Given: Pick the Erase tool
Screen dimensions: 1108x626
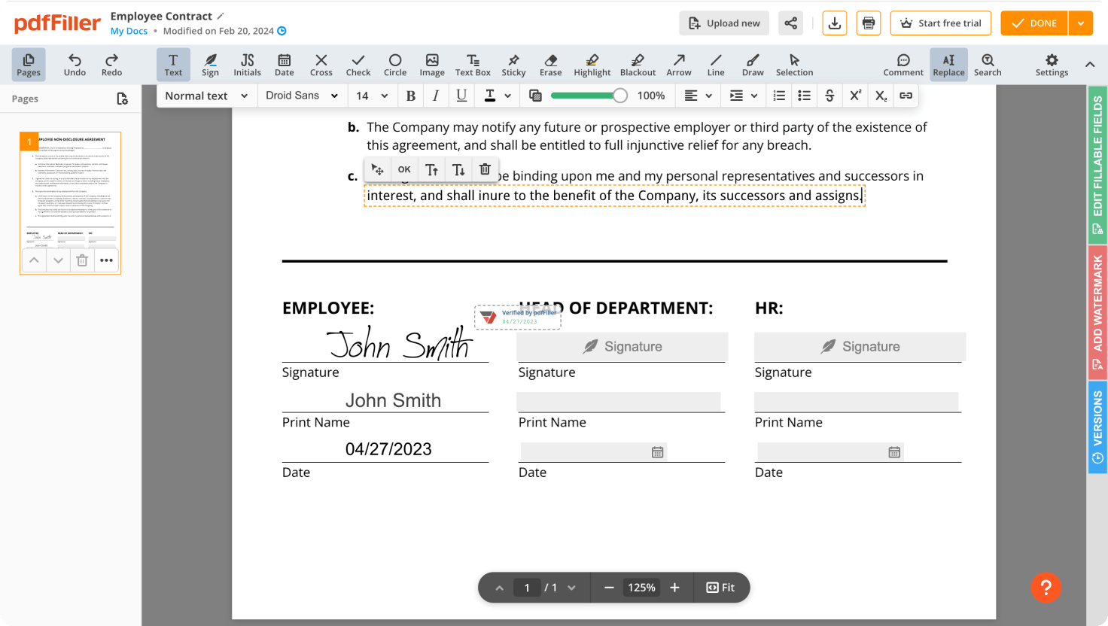Looking at the screenshot, I should (550, 64).
